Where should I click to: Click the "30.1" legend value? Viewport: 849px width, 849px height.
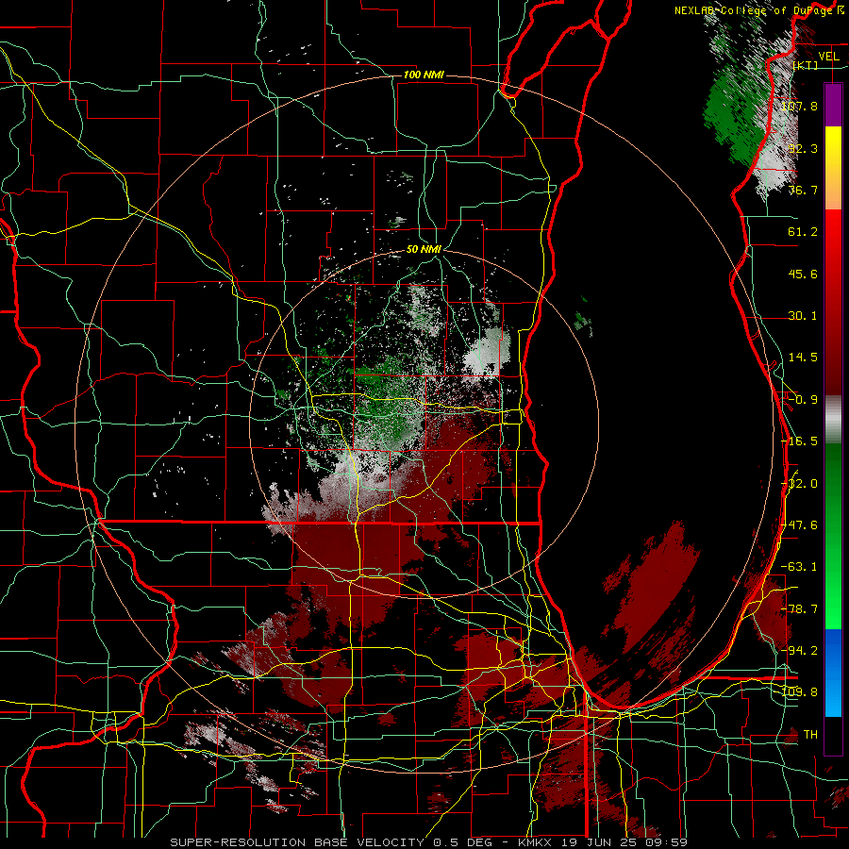(x=803, y=316)
